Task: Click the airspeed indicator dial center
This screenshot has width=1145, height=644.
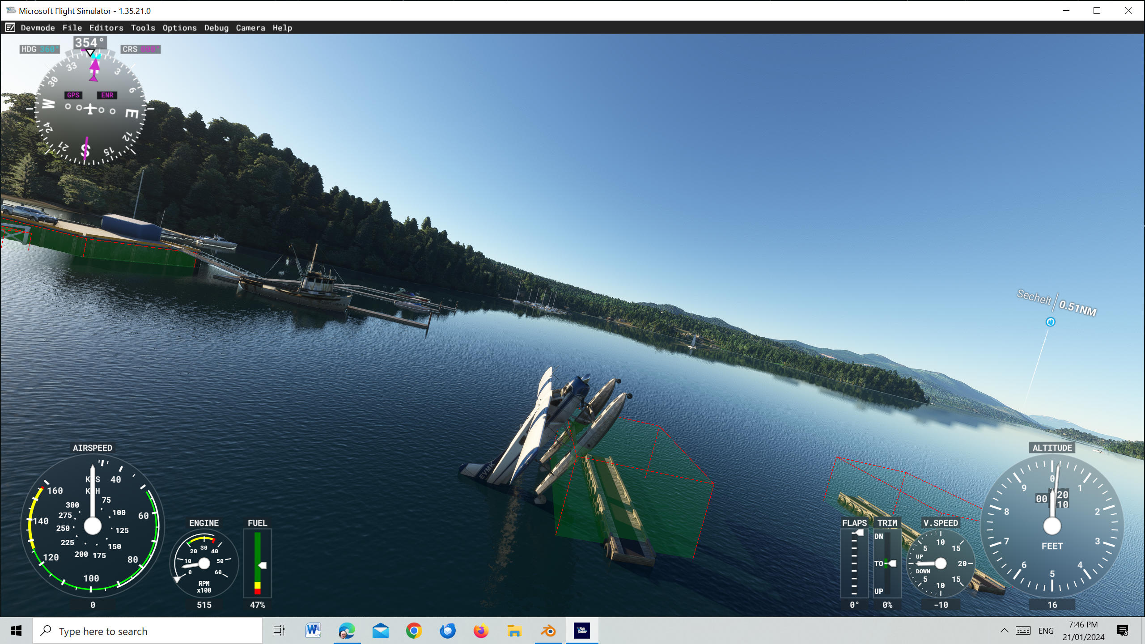Action: [x=93, y=526]
